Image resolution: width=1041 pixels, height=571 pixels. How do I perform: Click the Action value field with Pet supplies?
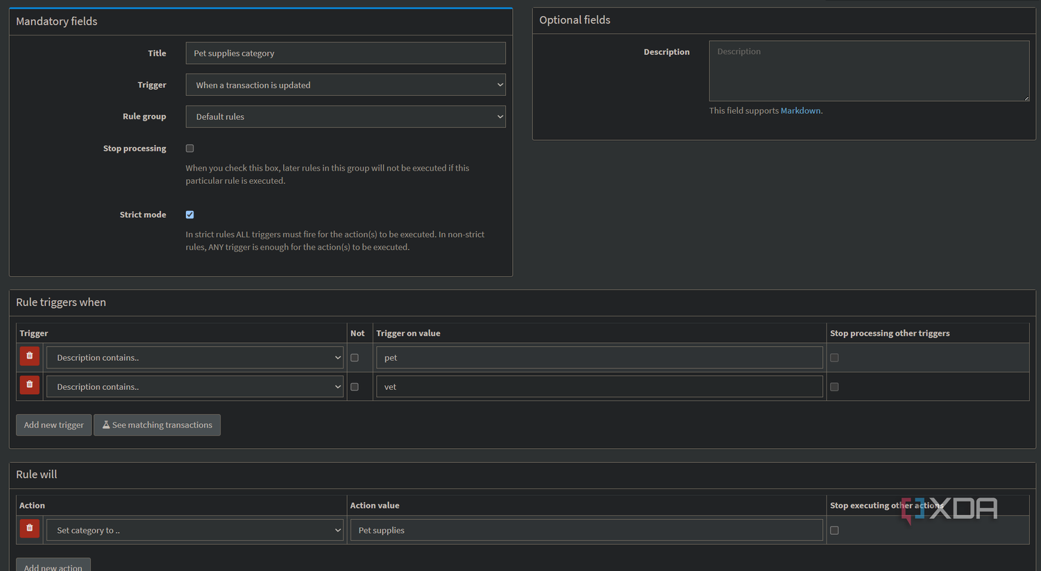click(x=586, y=530)
